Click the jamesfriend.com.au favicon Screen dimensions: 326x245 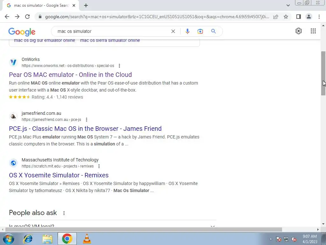(13, 116)
